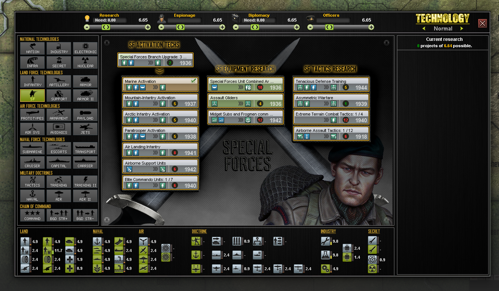Image resolution: width=499 pixels, height=291 pixels.
Task: Open the Carrier naval technologies
Action: click(85, 162)
